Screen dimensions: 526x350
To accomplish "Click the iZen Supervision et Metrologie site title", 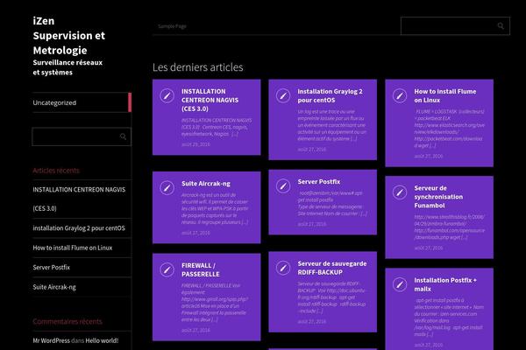I will tap(68, 36).
